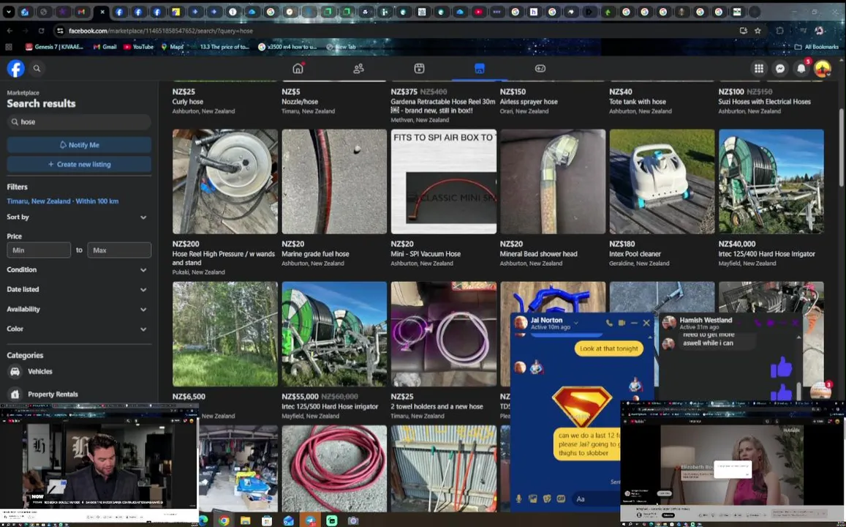The width and height of the screenshot is (846, 527).
Task: Change location Timaru within 100 km
Action: (63, 201)
